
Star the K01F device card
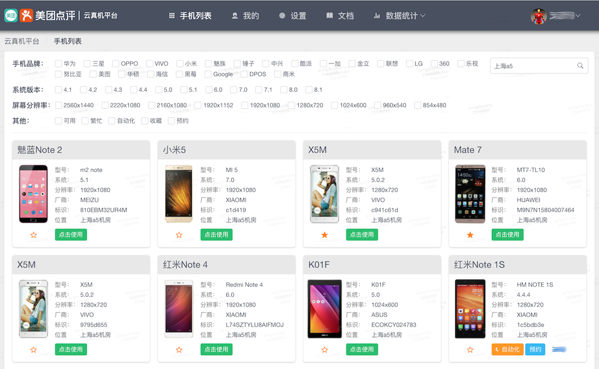click(324, 350)
